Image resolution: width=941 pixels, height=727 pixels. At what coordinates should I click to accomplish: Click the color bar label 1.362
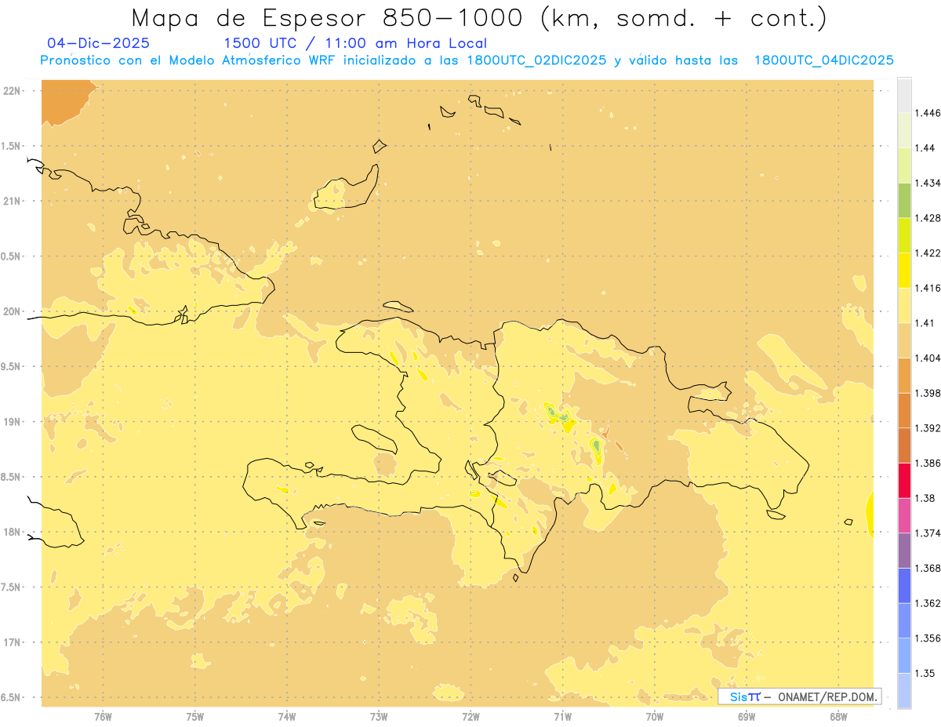[x=928, y=603]
